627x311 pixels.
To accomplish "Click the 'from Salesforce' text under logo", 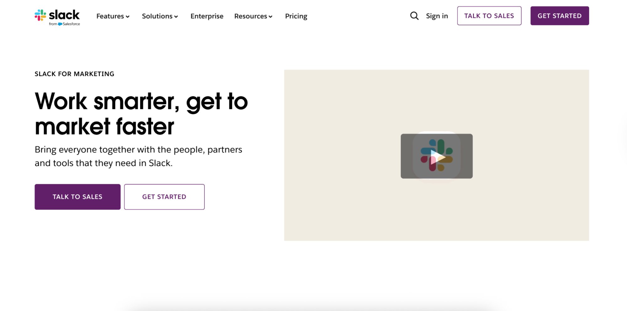I will point(64,24).
